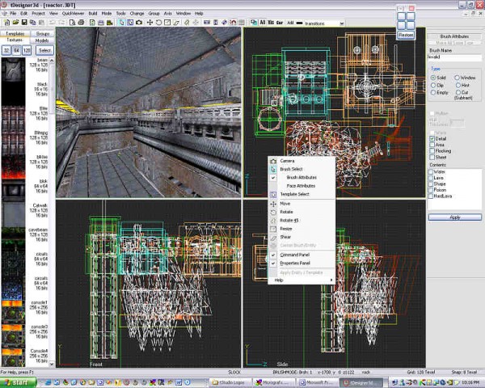Click the Brush Name input field
Screen dimensions: 485x388
pos(454,57)
